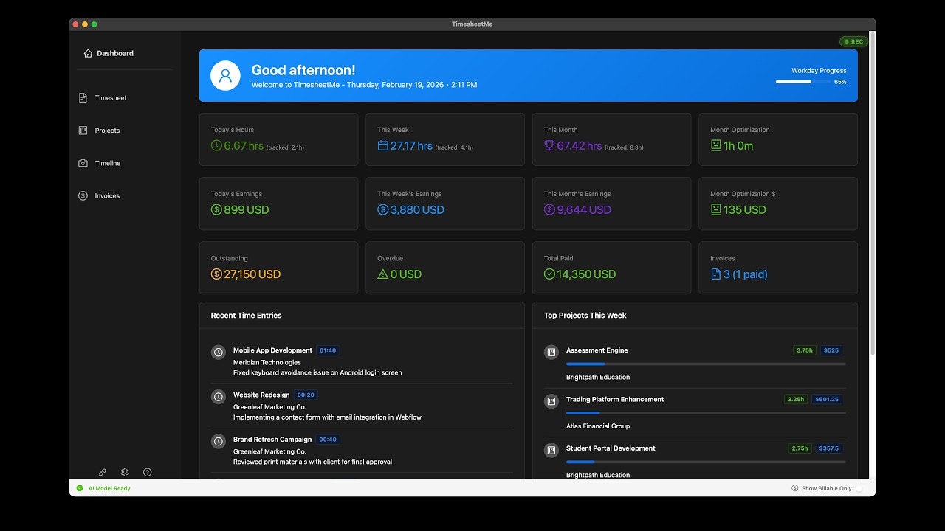Click the clock icon beside 6.67 hrs

click(216, 146)
